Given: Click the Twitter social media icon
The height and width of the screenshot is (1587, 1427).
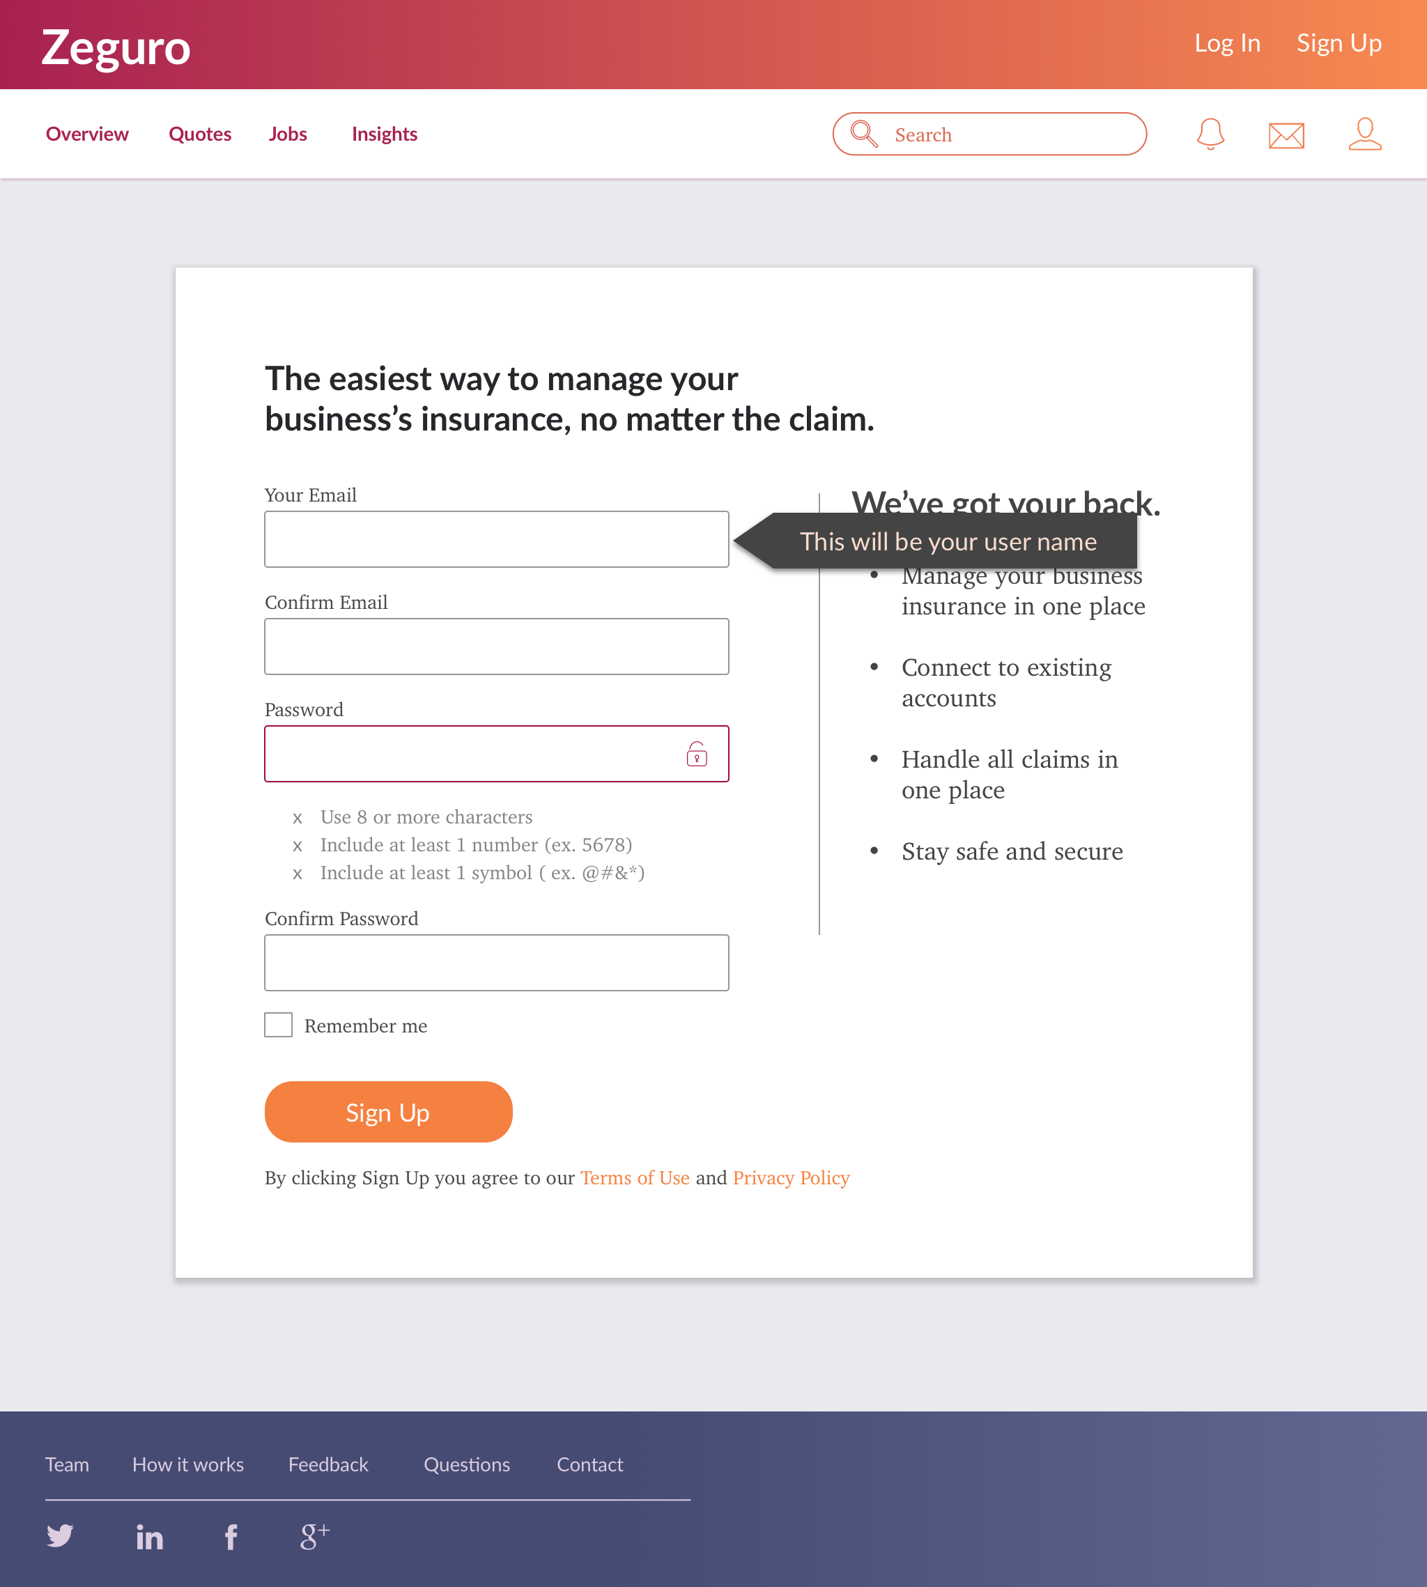Looking at the screenshot, I should point(61,1533).
